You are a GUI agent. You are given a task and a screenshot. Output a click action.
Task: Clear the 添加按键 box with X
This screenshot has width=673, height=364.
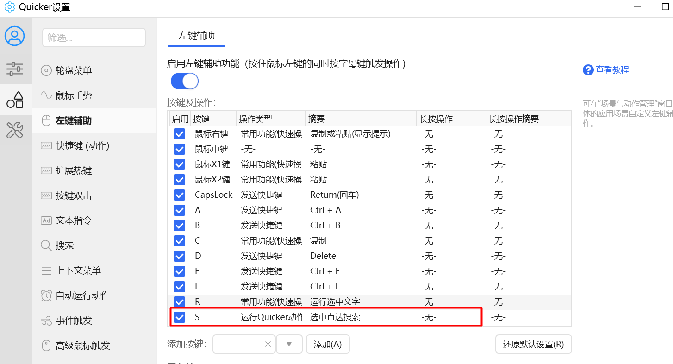[x=268, y=344]
